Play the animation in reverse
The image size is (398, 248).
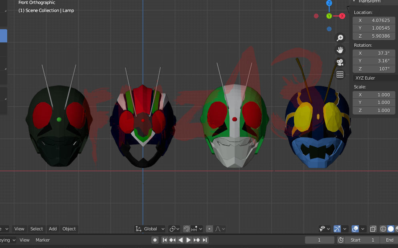click(181, 240)
